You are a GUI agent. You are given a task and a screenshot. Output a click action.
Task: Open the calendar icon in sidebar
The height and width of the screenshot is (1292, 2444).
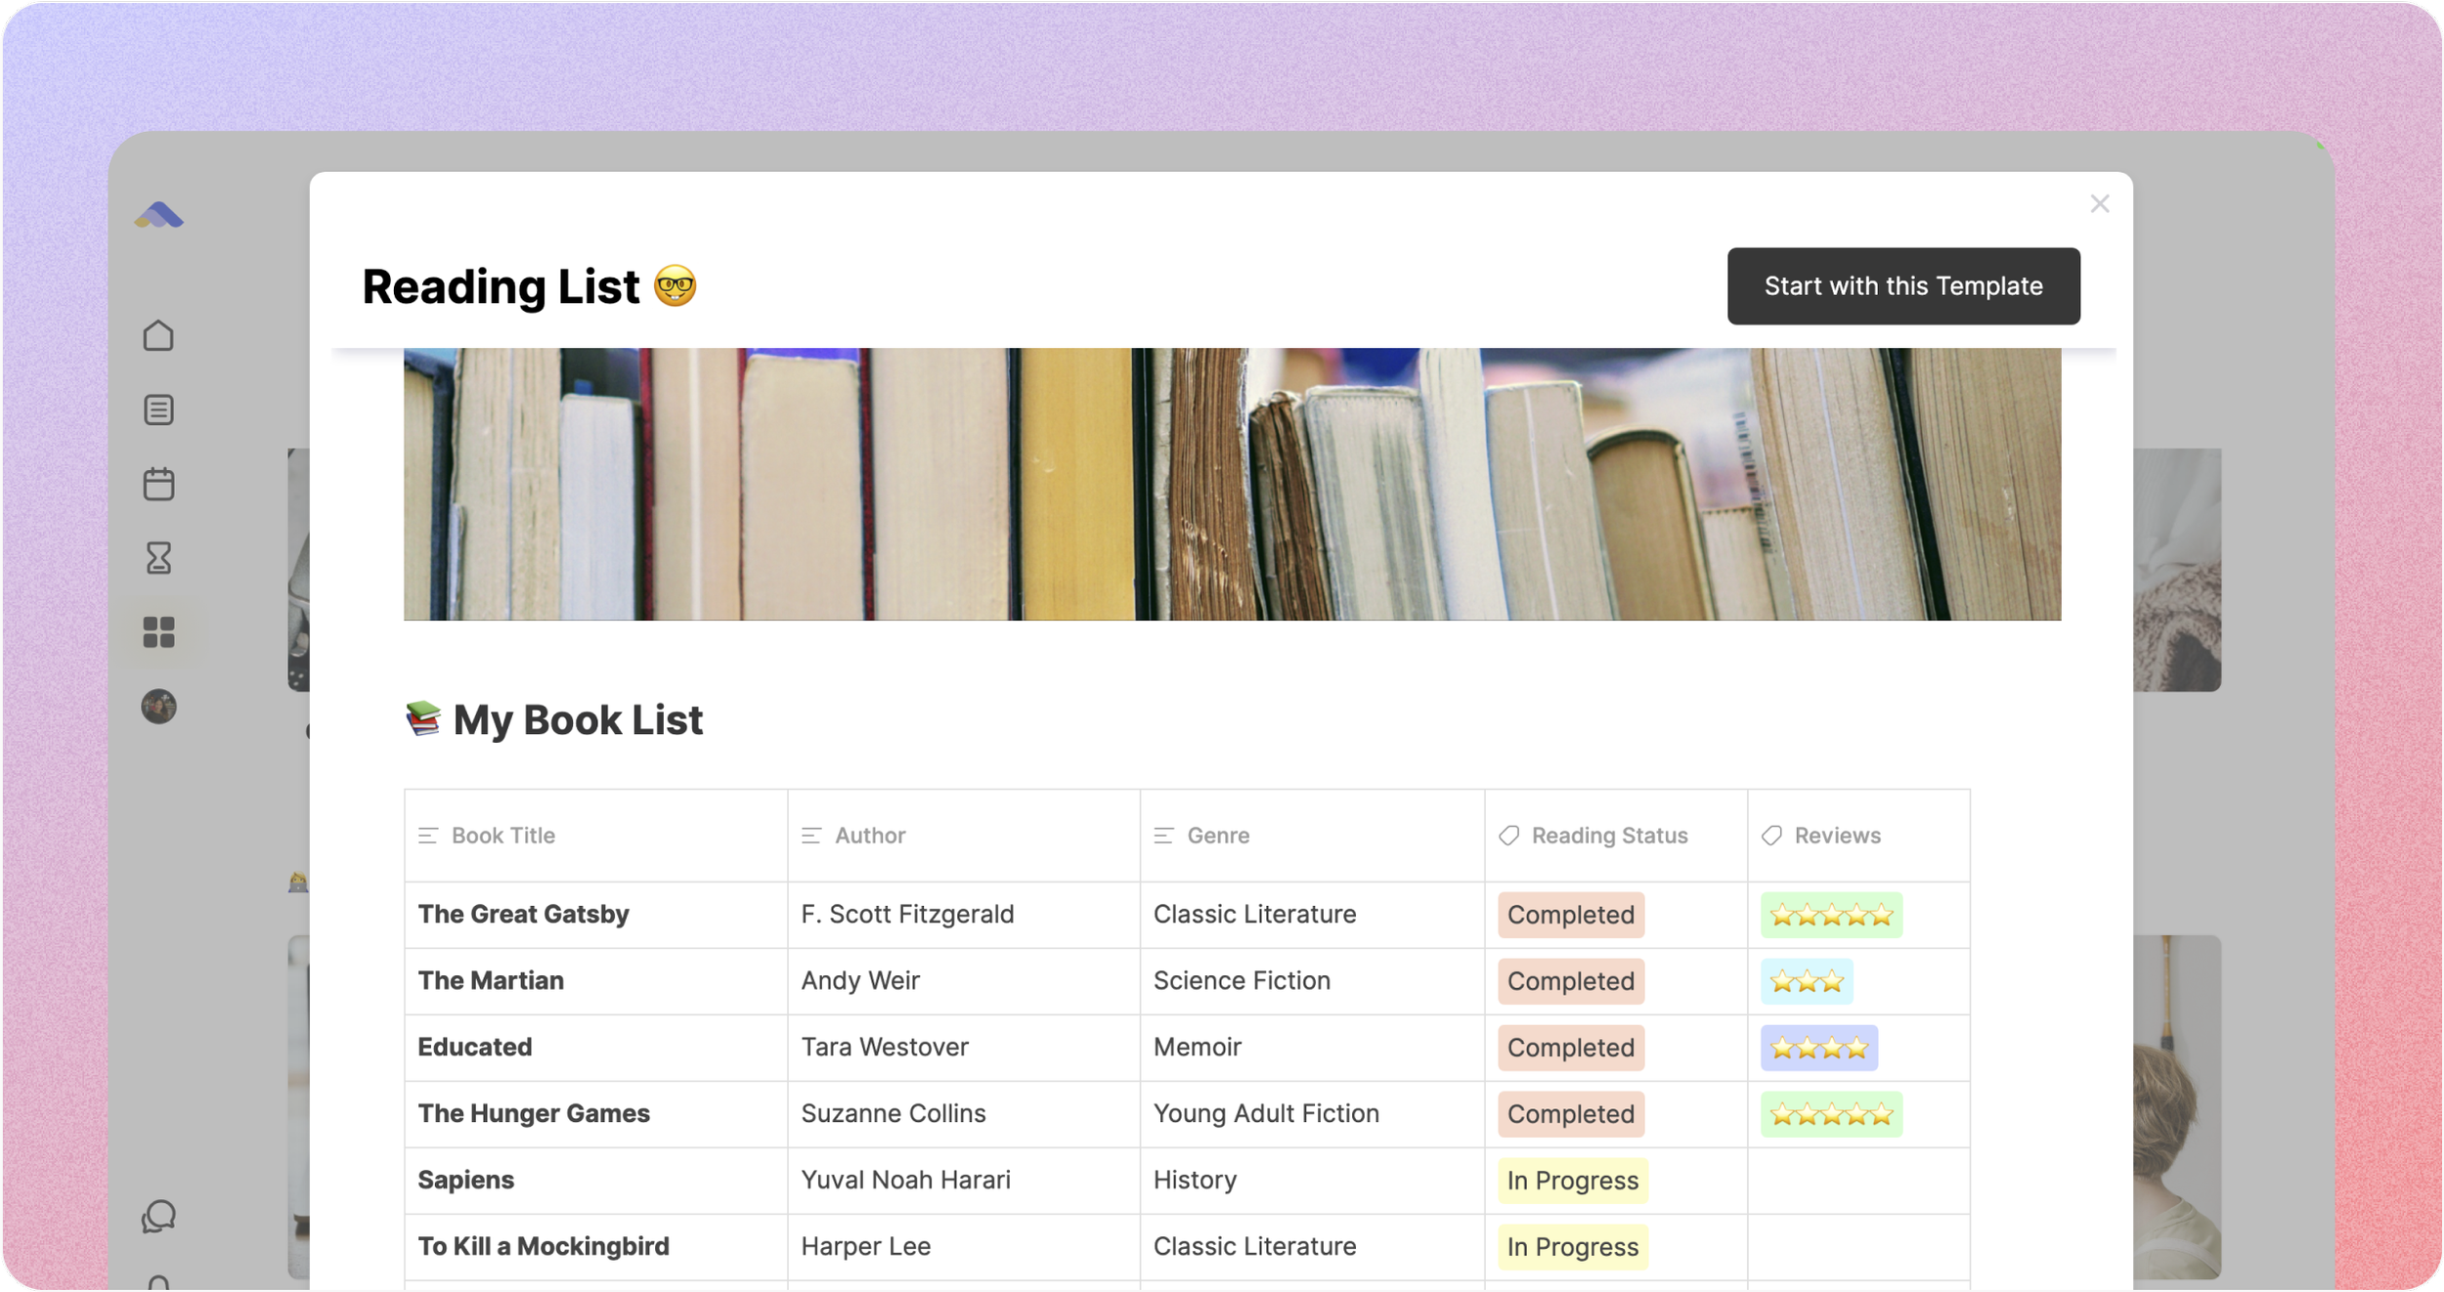click(x=158, y=484)
